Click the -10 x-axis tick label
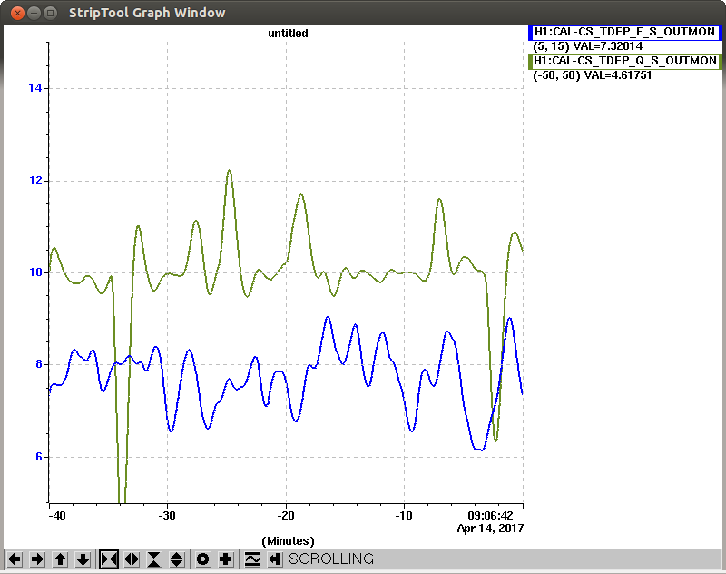Image resolution: width=726 pixels, height=574 pixels. coord(404,516)
